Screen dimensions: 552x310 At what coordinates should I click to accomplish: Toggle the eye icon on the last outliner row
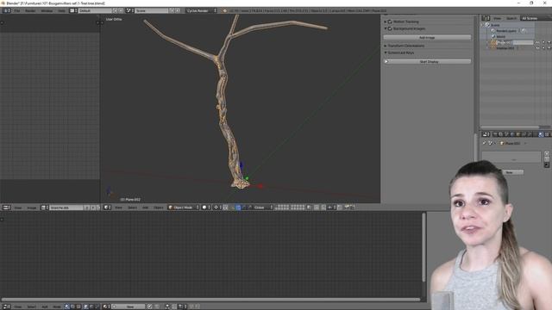coord(537,48)
